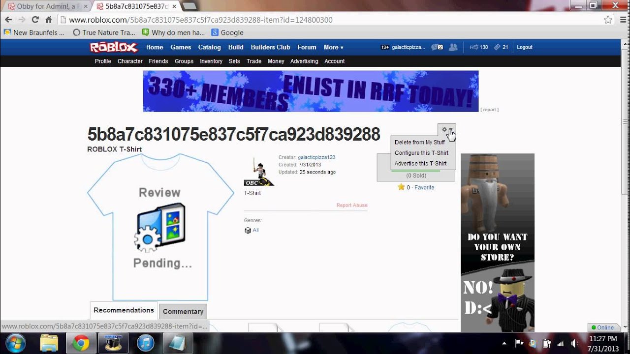Click the All genre link
The image size is (630, 354).
click(255, 230)
